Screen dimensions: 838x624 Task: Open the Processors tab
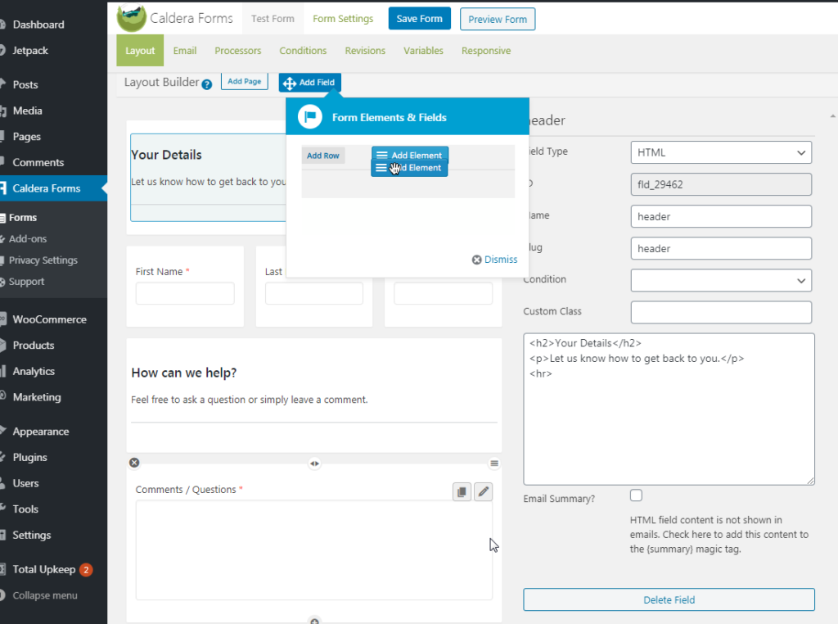tap(238, 50)
